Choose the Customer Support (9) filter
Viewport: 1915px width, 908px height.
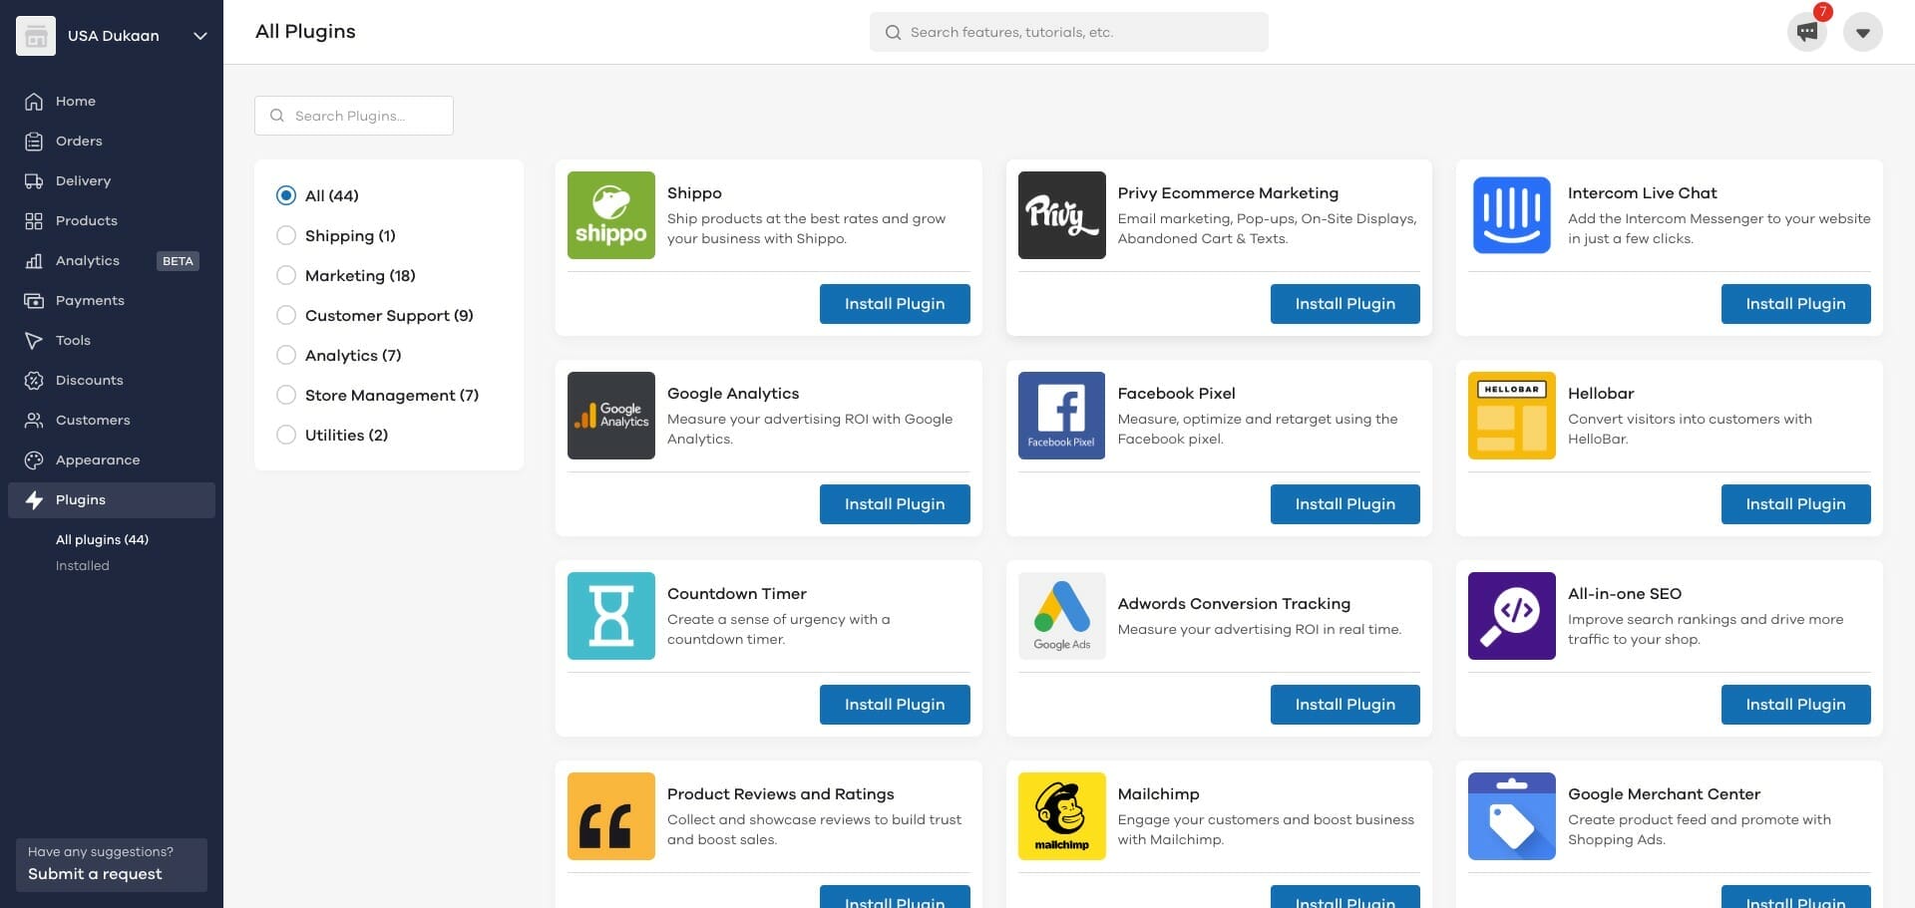coord(286,315)
